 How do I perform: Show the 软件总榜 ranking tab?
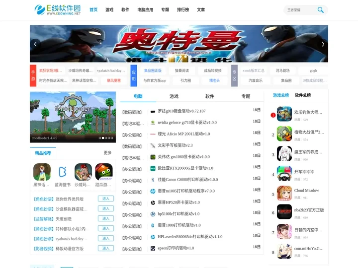tap(303, 95)
